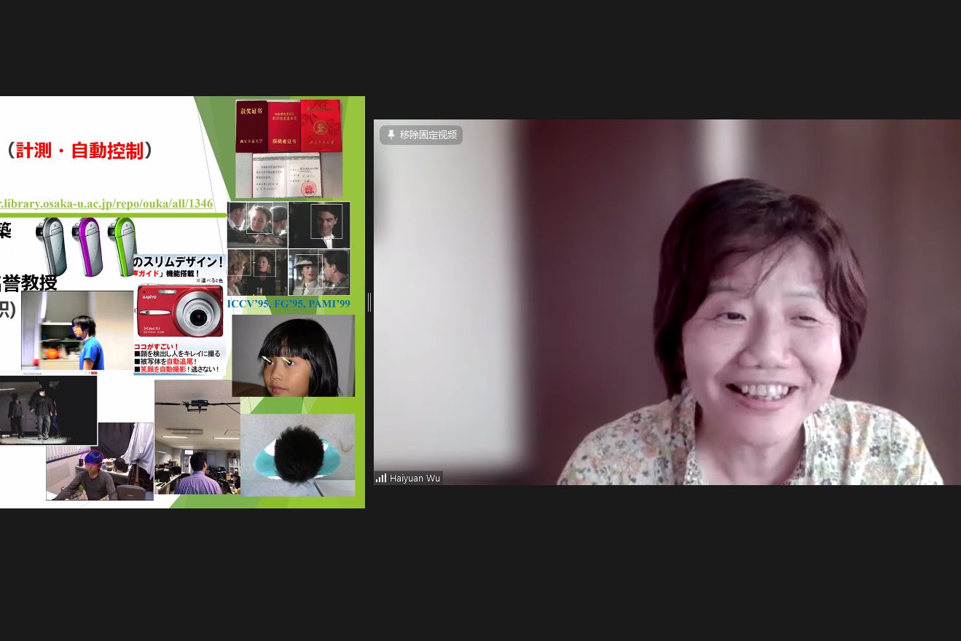Click the red 計測・自動制御 heading text
The image size is (961, 641).
click(80, 151)
